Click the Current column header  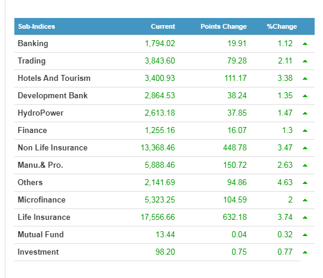[163, 26]
